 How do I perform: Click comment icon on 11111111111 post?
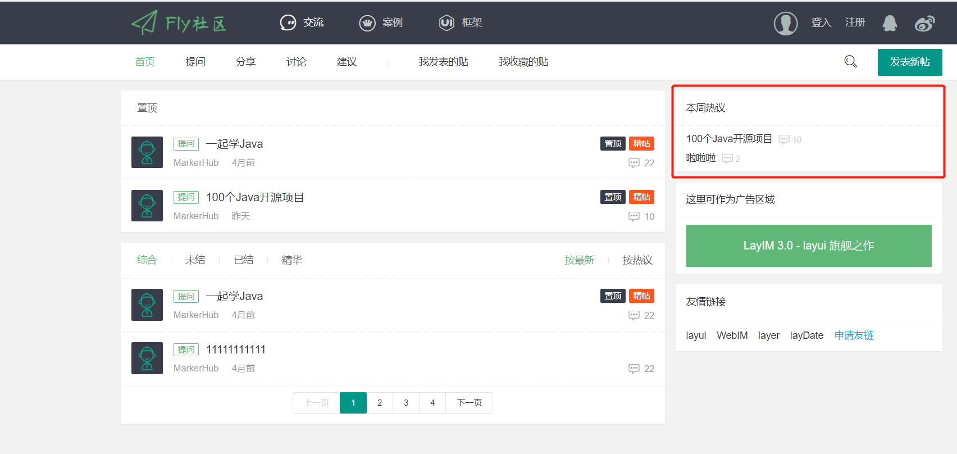pyautogui.click(x=634, y=369)
